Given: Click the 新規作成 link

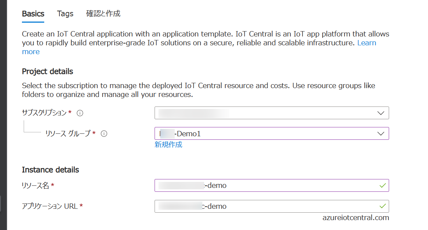Looking at the screenshot, I should (x=168, y=144).
